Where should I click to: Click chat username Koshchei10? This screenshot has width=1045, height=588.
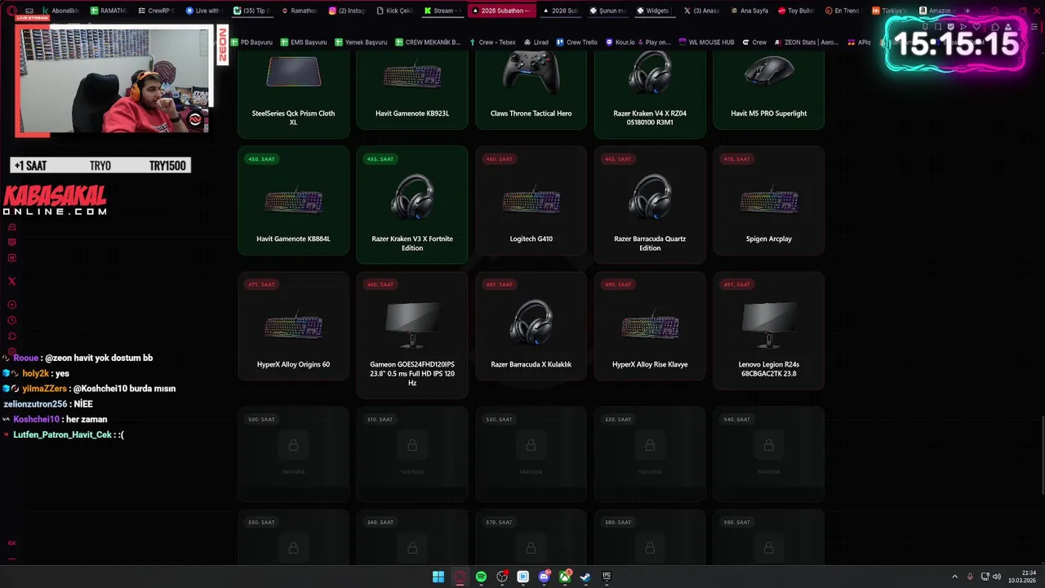coord(37,419)
